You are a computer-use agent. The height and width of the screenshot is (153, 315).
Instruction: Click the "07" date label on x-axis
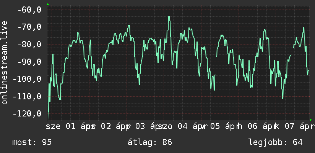pos(290,126)
